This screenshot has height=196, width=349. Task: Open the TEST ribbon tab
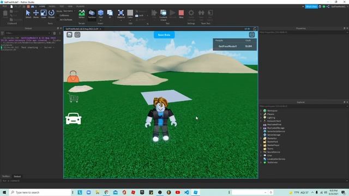pos(62,7)
